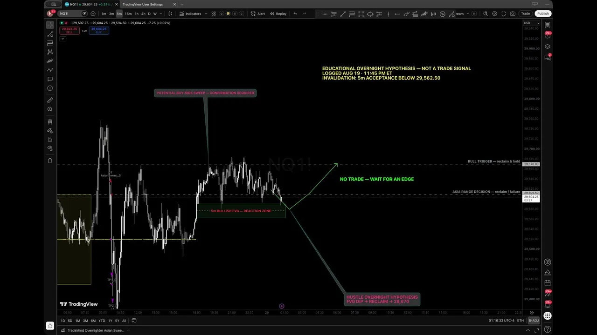This screenshot has height=335, width=597.
Task: Click the trash remove drawings icon
Action: click(50, 161)
